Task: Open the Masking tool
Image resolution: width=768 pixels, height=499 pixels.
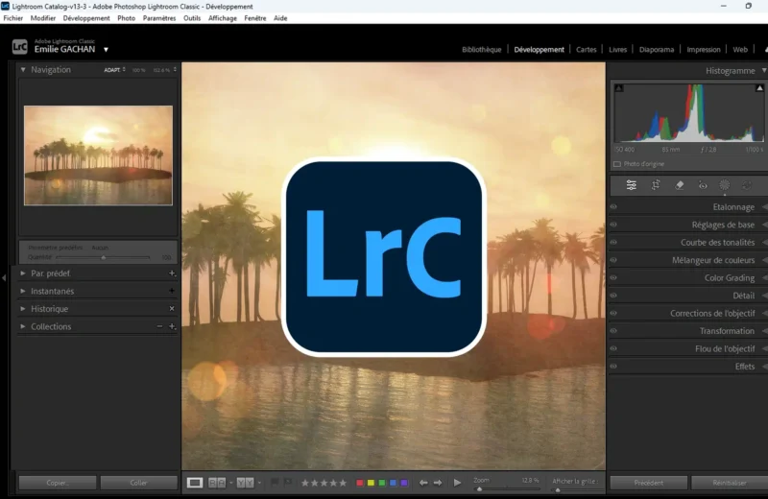Action: pos(725,184)
